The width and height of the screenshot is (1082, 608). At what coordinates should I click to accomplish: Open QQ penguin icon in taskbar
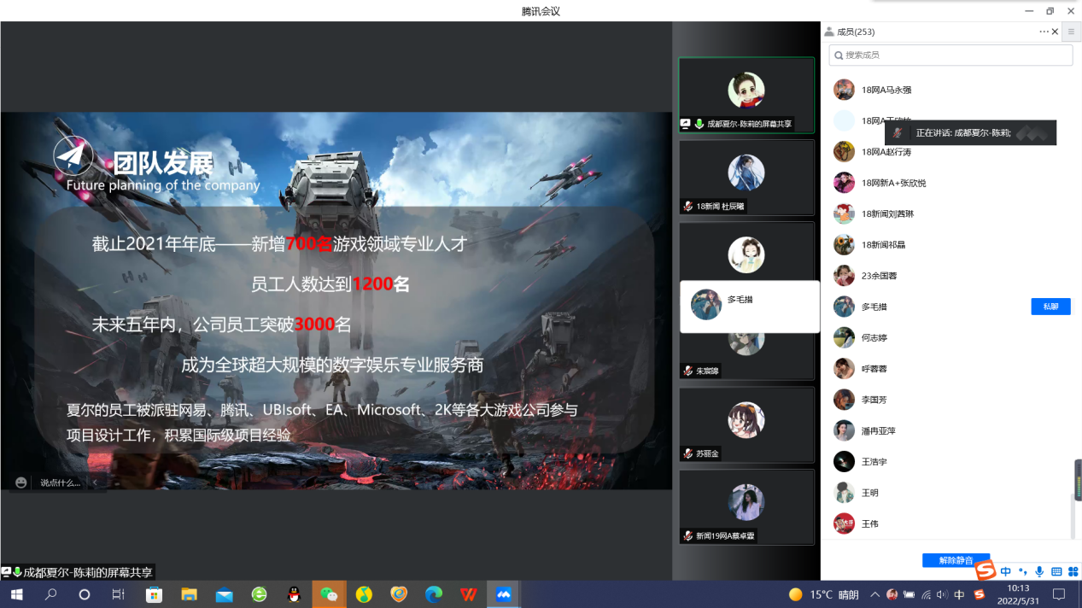click(x=294, y=594)
